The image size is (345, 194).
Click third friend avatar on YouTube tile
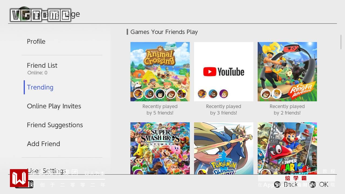(224, 94)
